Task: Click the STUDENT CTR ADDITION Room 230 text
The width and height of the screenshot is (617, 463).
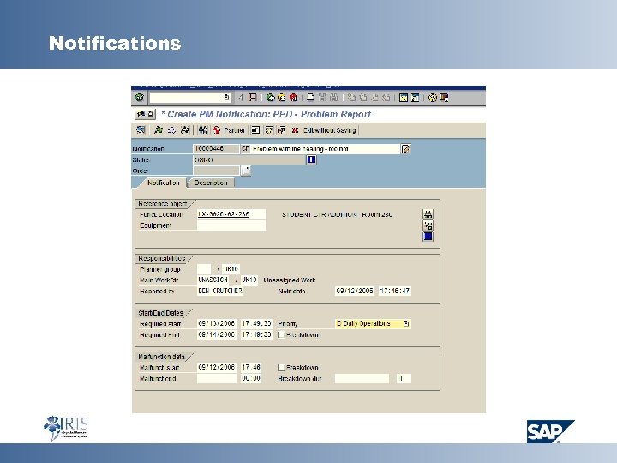Action: 337,214
